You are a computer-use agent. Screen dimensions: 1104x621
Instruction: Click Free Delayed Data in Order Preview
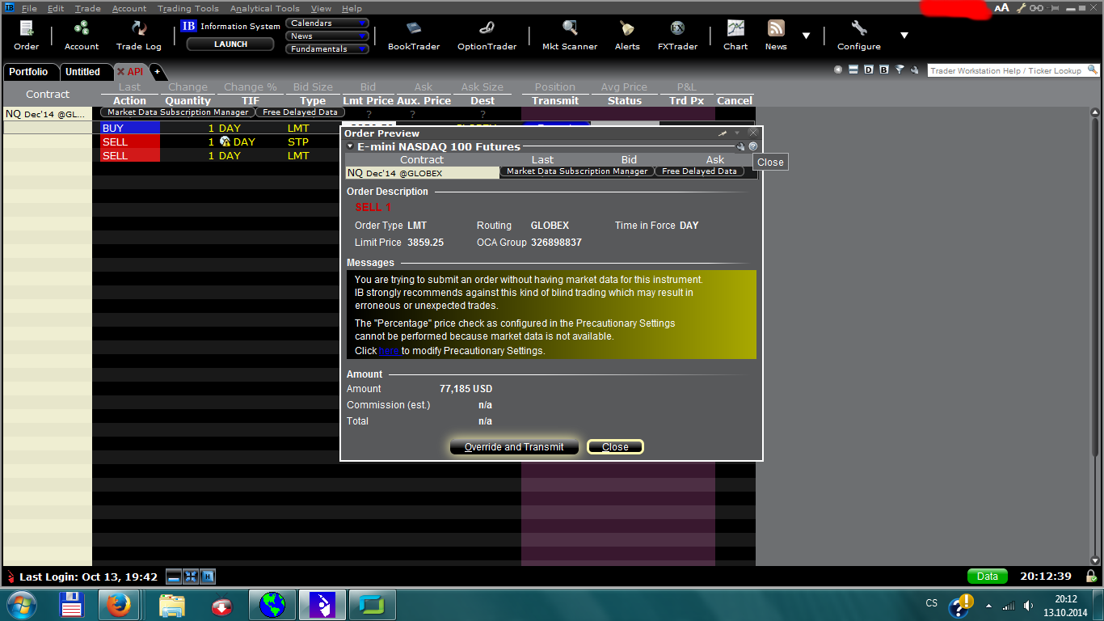[x=699, y=171]
